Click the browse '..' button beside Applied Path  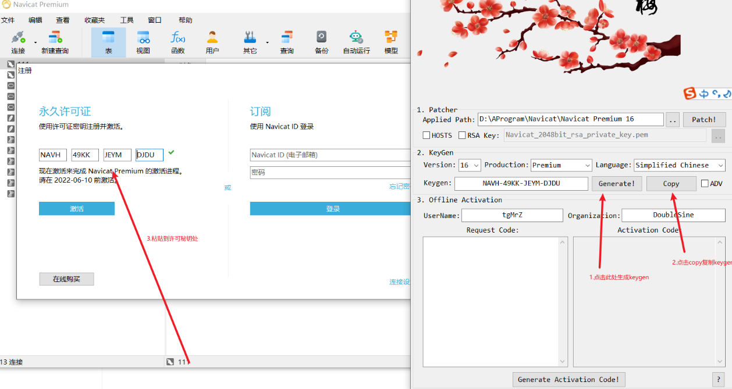(x=673, y=120)
